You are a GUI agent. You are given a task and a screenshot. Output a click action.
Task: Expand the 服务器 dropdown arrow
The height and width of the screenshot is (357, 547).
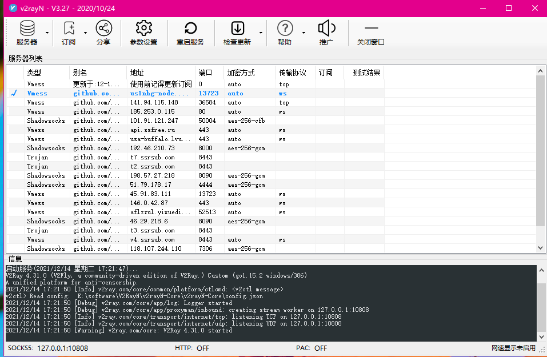(47, 33)
